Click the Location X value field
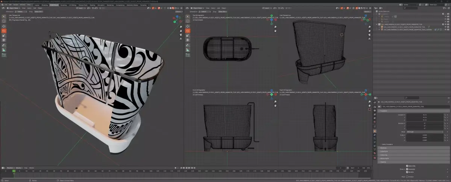The width and height of the screenshot is (451, 182). click(x=425, y=115)
